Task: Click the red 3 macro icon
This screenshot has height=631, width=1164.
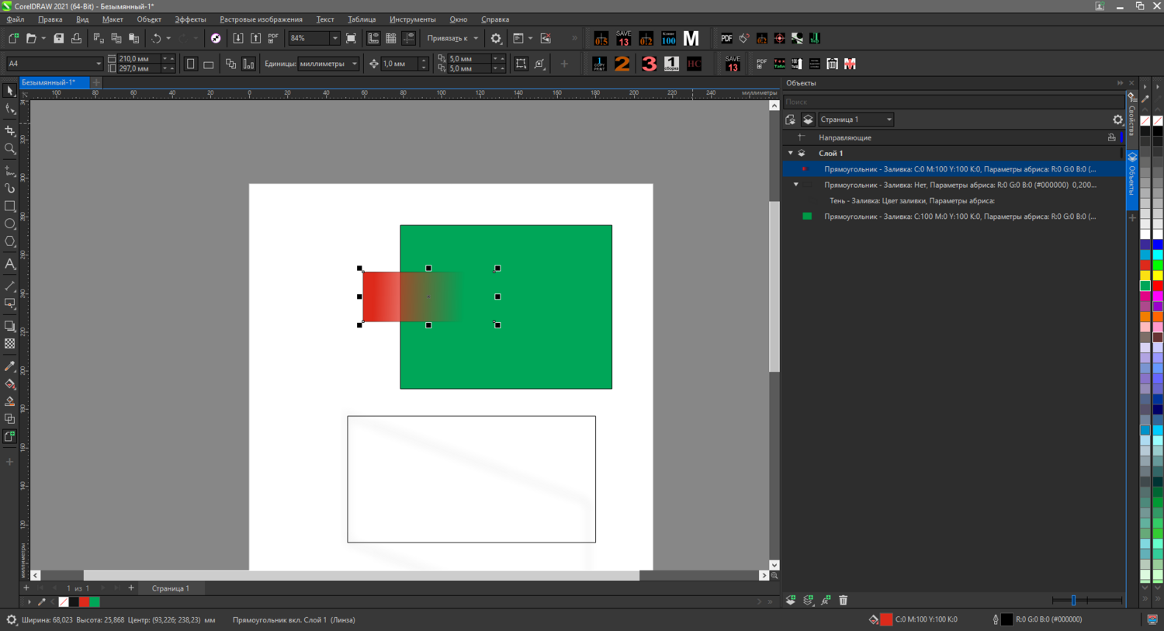Action: [x=649, y=64]
